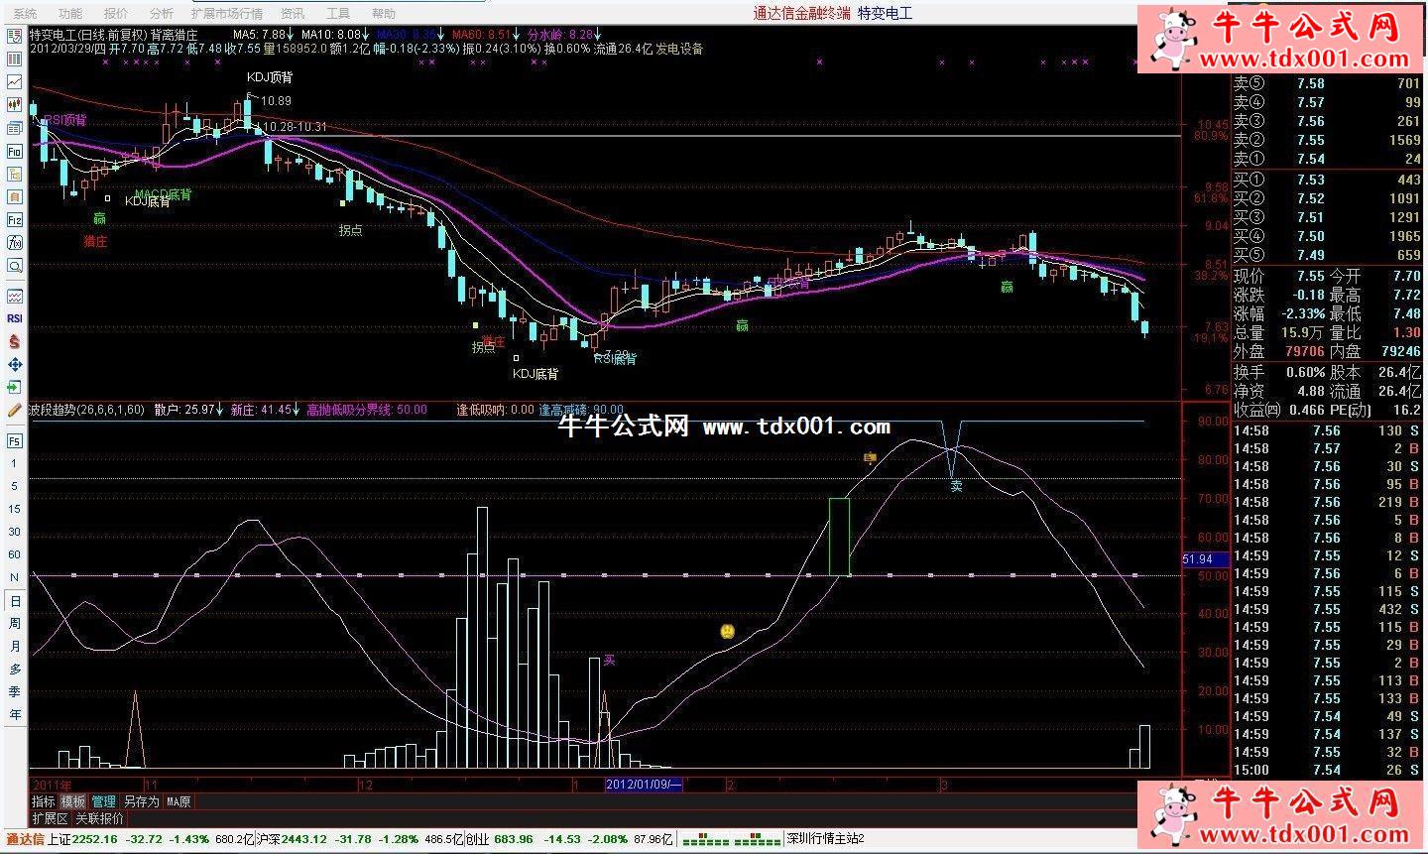Screen dimensions: 1428x854
Task: Open the magnifier search icon in sidebar
Action: [x=15, y=266]
